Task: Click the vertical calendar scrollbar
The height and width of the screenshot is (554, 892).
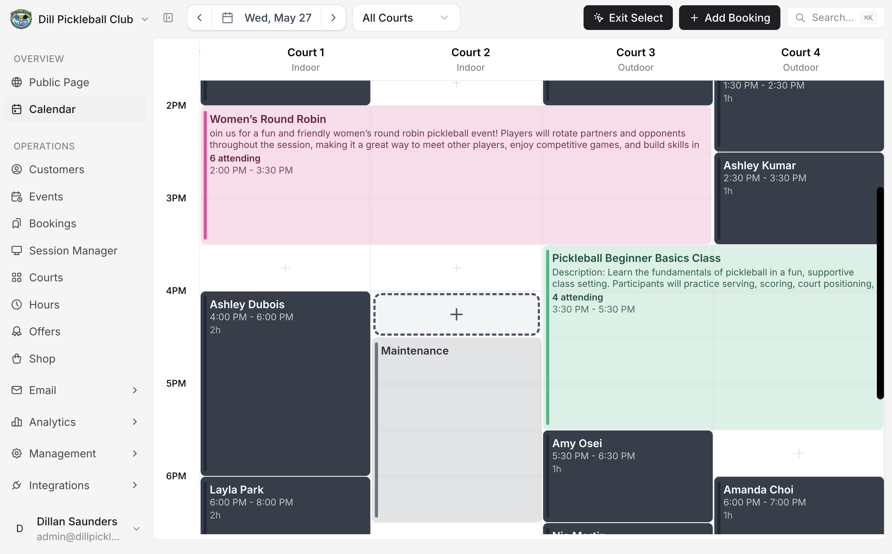Action: click(x=880, y=293)
